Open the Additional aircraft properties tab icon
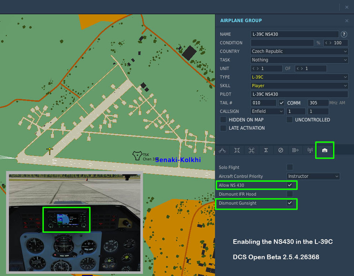 click(x=325, y=150)
